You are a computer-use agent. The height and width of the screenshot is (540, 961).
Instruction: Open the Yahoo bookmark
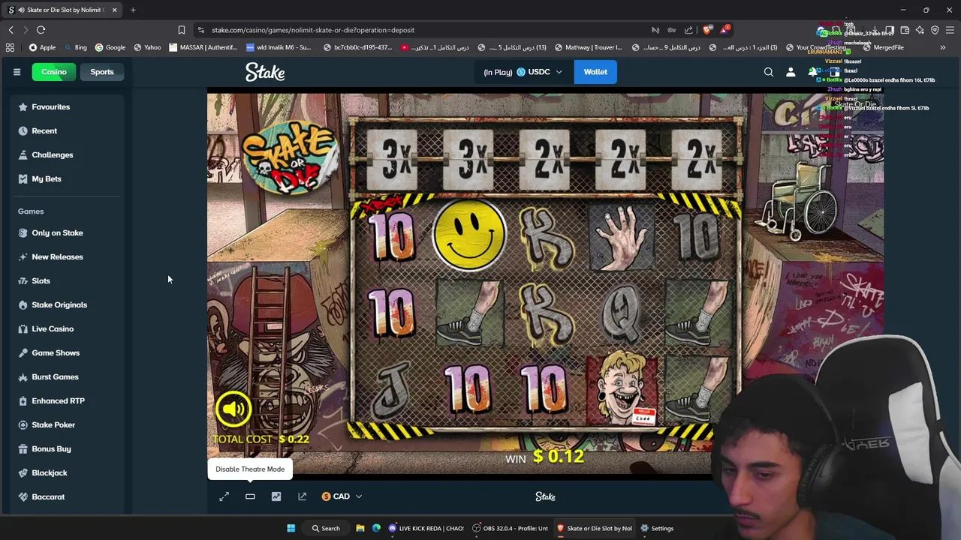(x=147, y=47)
